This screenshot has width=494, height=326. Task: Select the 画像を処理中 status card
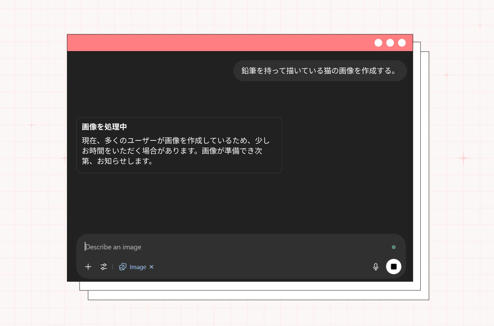(x=179, y=145)
